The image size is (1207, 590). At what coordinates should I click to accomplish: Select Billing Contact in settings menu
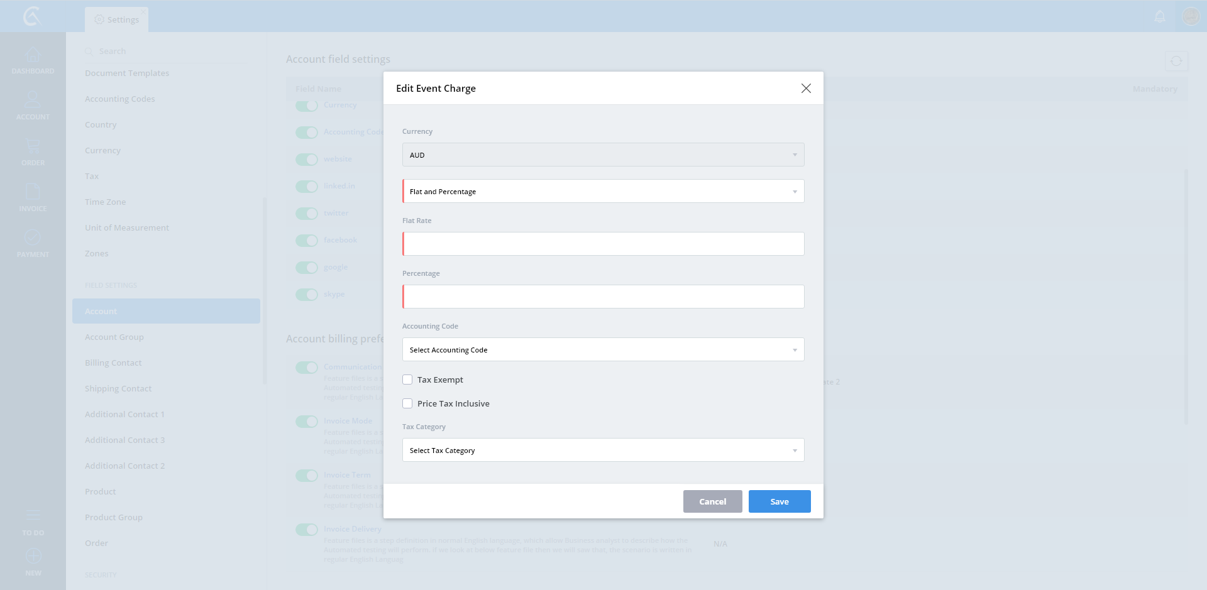(x=113, y=363)
